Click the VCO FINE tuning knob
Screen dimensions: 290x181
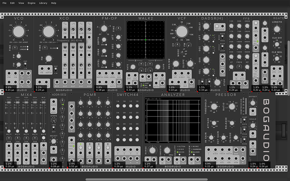15,48
